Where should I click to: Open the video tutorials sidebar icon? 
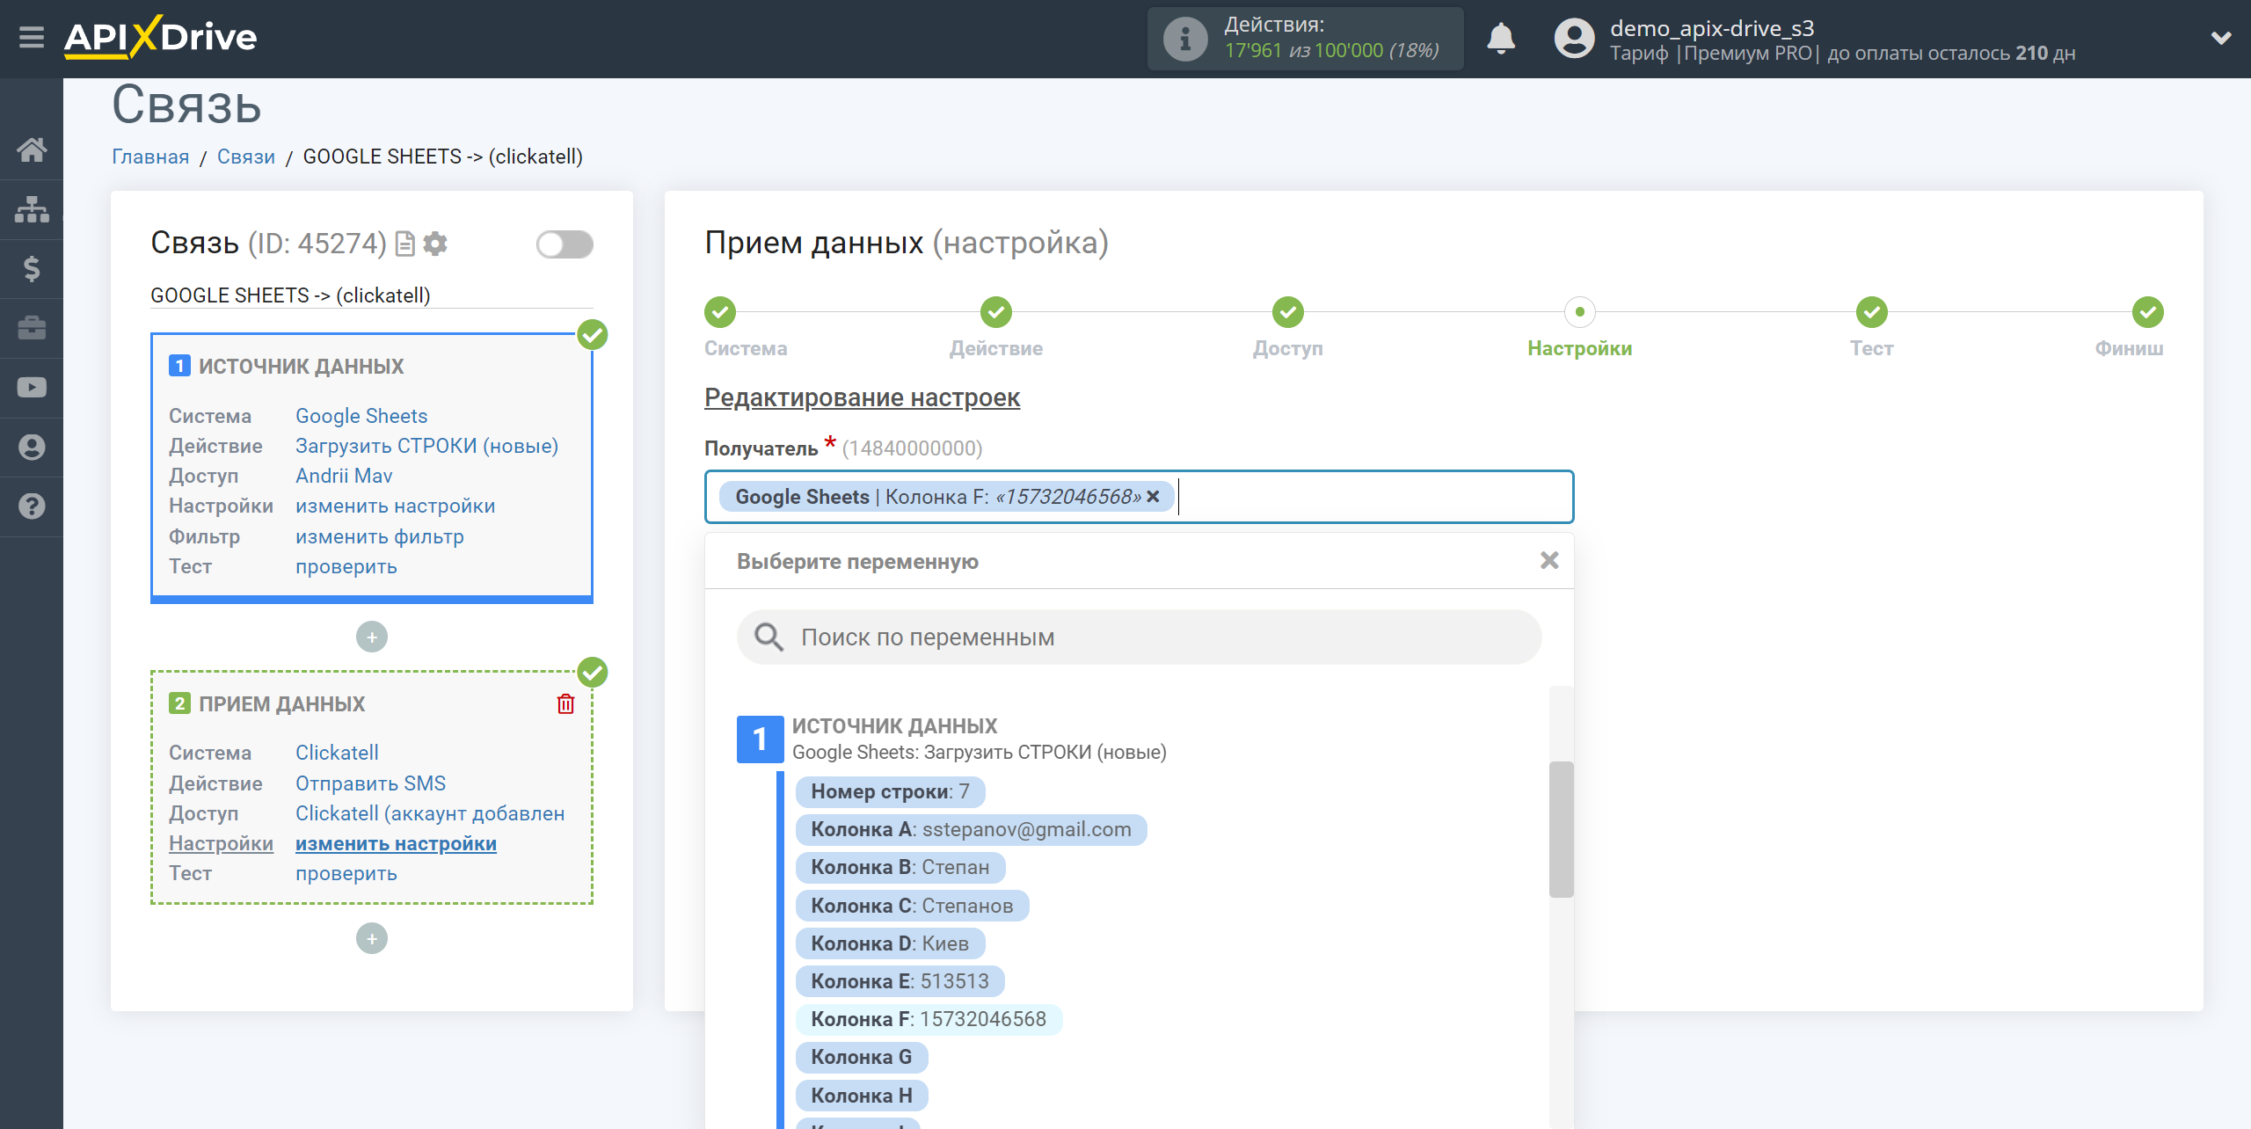pyautogui.click(x=32, y=388)
